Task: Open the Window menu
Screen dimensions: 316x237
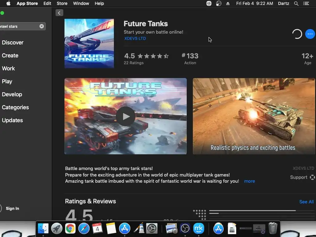Action: pyautogui.click(x=81, y=3)
